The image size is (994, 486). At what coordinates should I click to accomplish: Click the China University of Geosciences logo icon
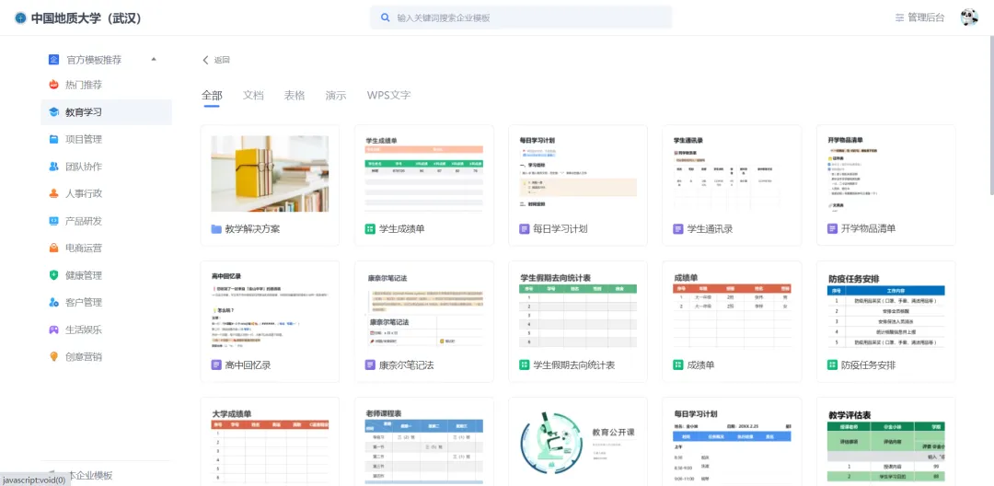click(x=20, y=17)
